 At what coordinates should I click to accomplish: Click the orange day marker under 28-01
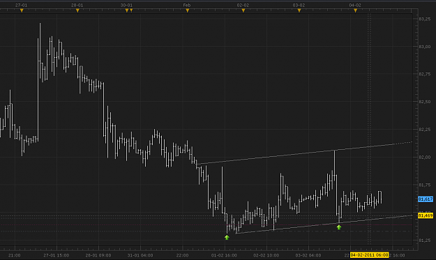click(x=77, y=10)
